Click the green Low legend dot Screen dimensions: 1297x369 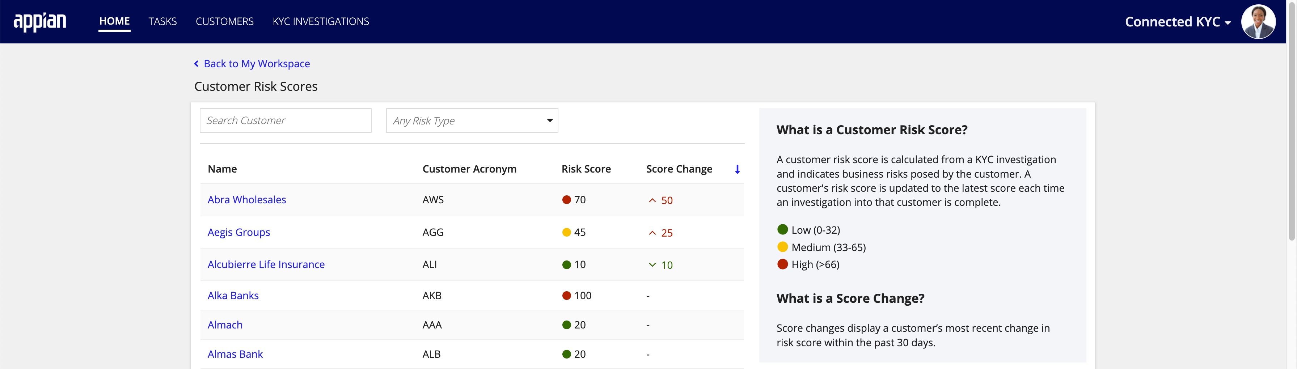coord(782,230)
